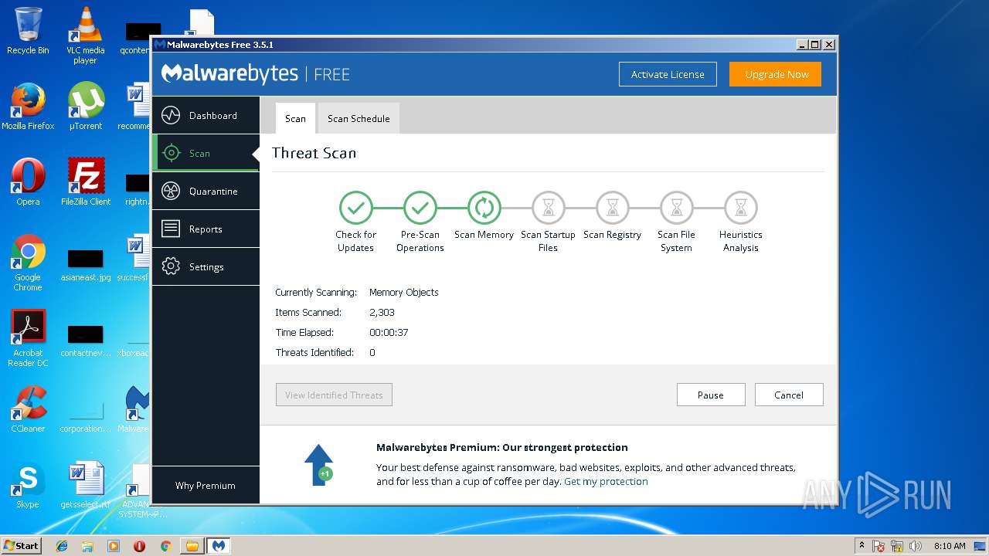Open the Reports section
989x556 pixels.
tap(206, 229)
